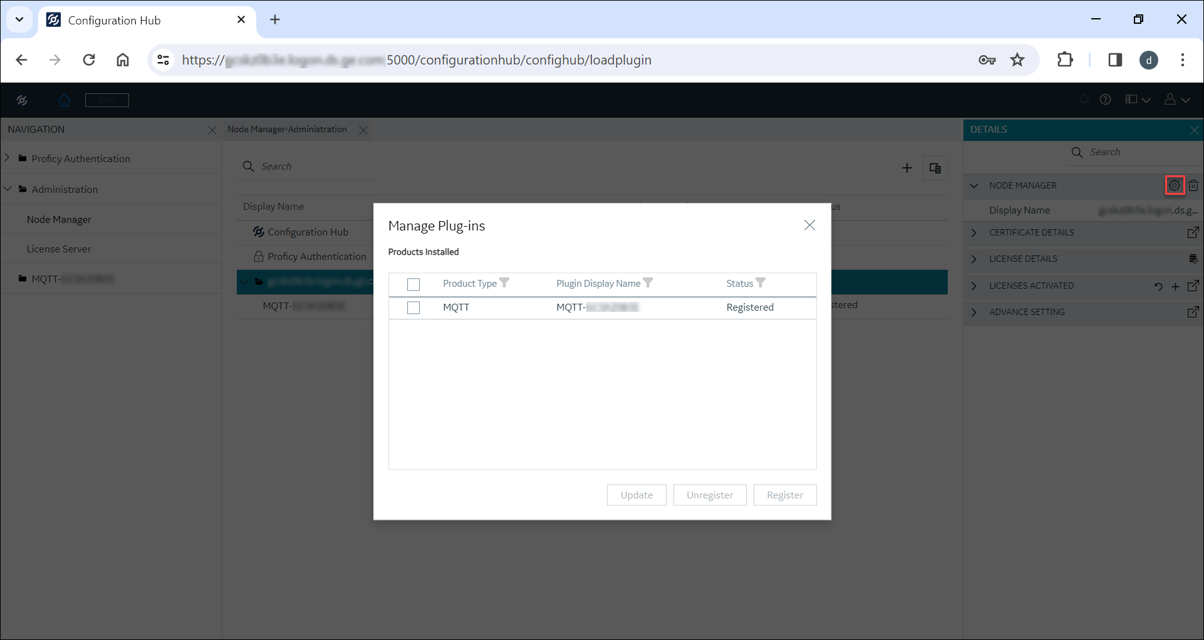The image size is (1204, 640).
Task: Add a new node with plus icon
Action: click(907, 168)
